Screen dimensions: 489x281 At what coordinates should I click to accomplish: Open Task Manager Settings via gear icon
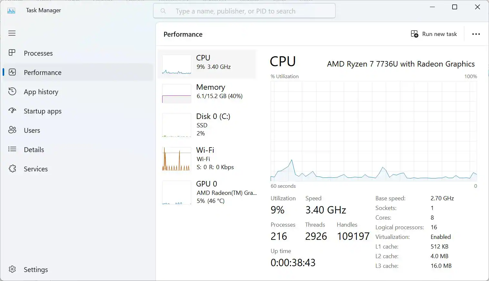[x=12, y=269]
